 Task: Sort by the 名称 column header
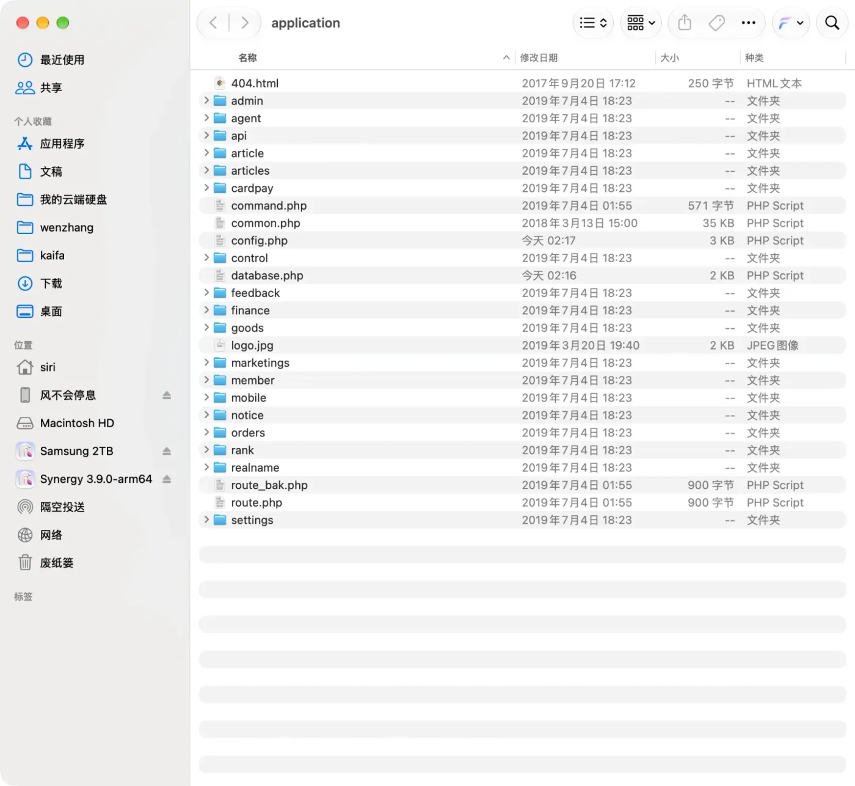[x=248, y=57]
